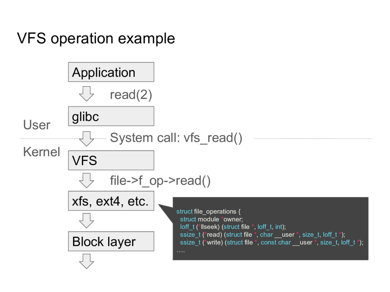The width and height of the screenshot is (390, 292).
Task: Click the xfs, ext4, etc. layer
Action: point(111,201)
